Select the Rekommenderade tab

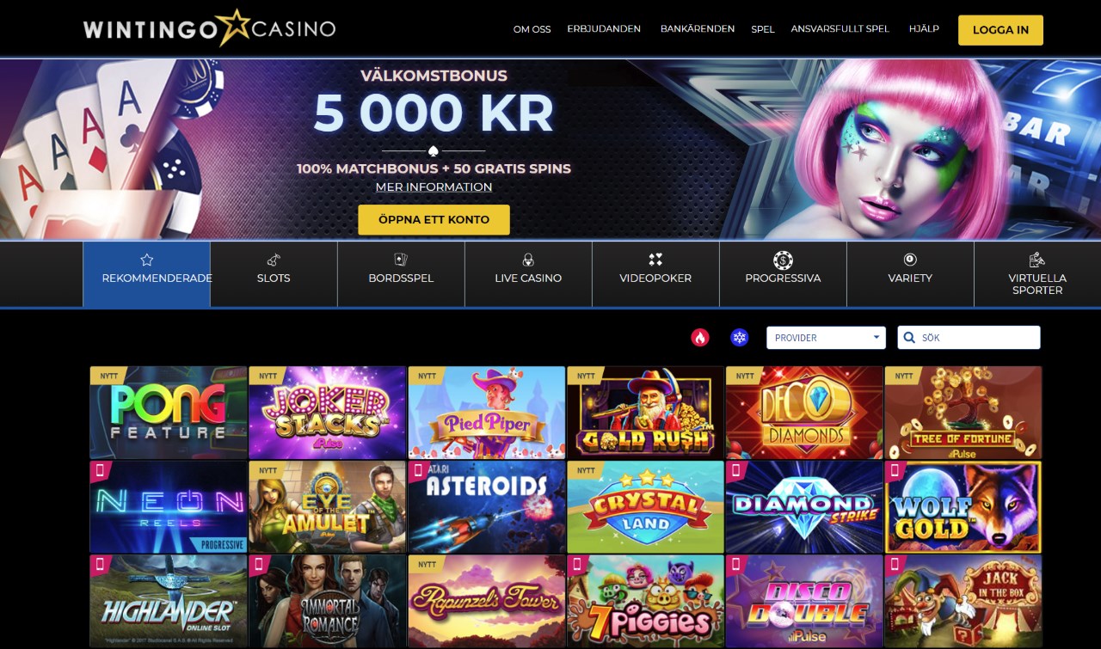coord(146,274)
